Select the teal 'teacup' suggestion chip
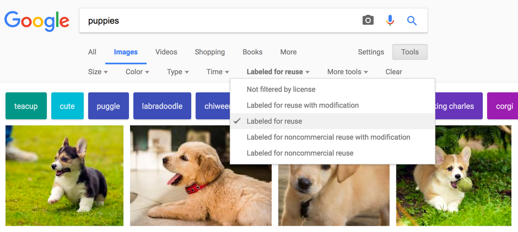The width and height of the screenshot is (518, 232). (x=26, y=106)
